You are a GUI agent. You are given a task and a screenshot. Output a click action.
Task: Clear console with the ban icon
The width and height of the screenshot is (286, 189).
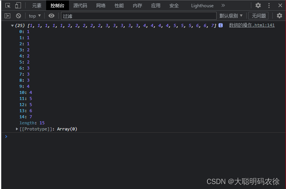click(18, 16)
